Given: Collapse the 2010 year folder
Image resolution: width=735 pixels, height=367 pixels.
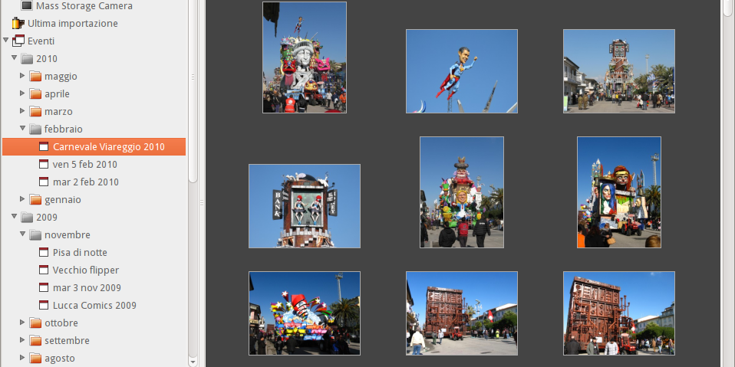Looking at the screenshot, I should tap(15, 59).
